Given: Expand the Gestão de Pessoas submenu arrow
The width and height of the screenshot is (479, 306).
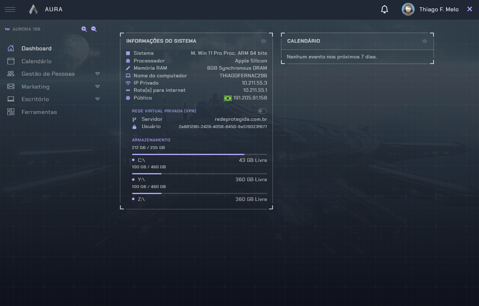Looking at the screenshot, I should [97, 74].
